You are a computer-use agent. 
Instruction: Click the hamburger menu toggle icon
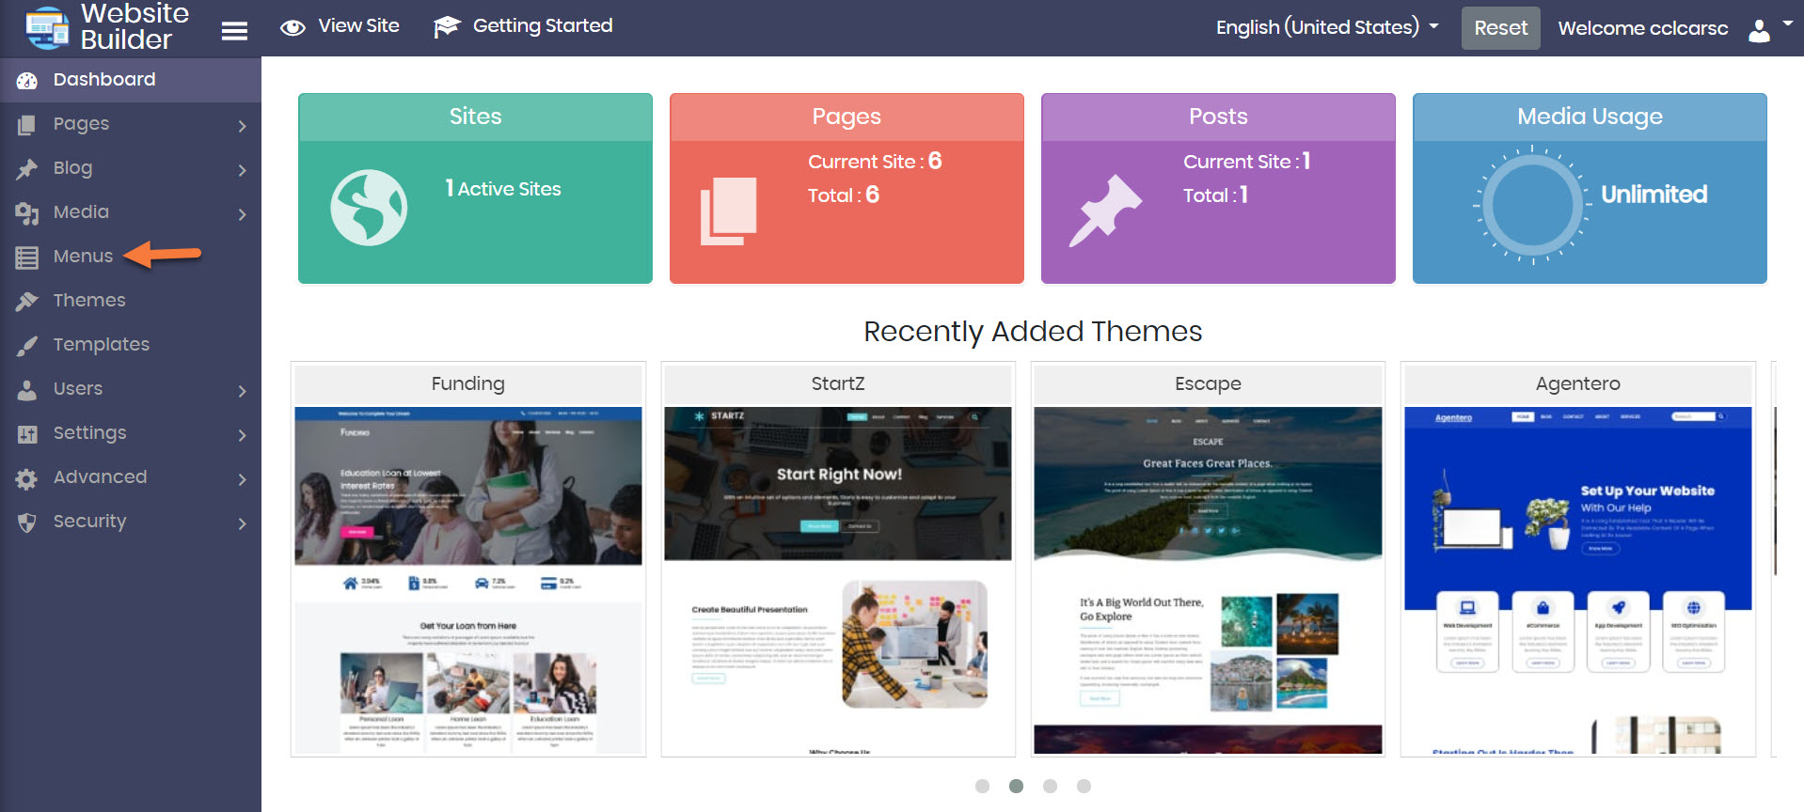[234, 31]
